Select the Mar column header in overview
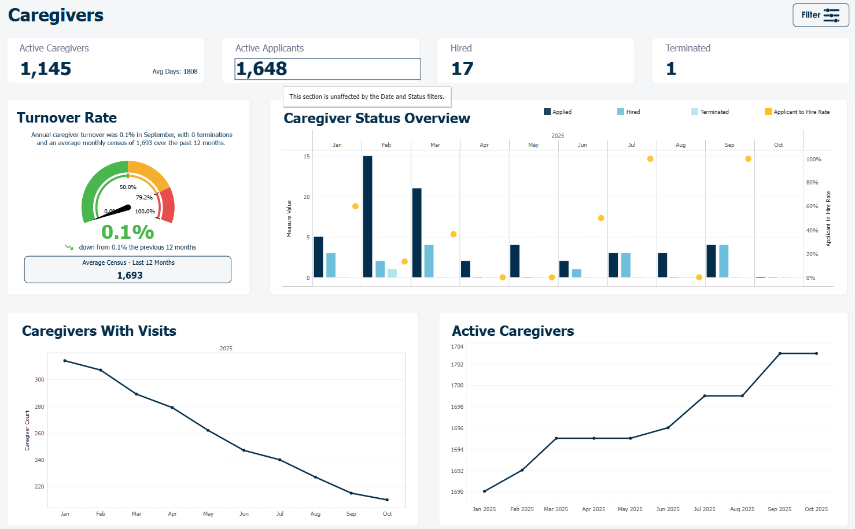Image resolution: width=855 pixels, height=529 pixels. click(436, 145)
